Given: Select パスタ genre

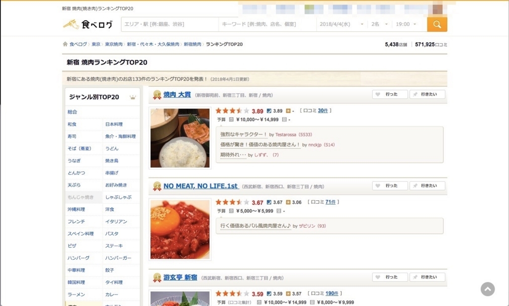Looking at the screenshot, I should [x=112, y=234].
